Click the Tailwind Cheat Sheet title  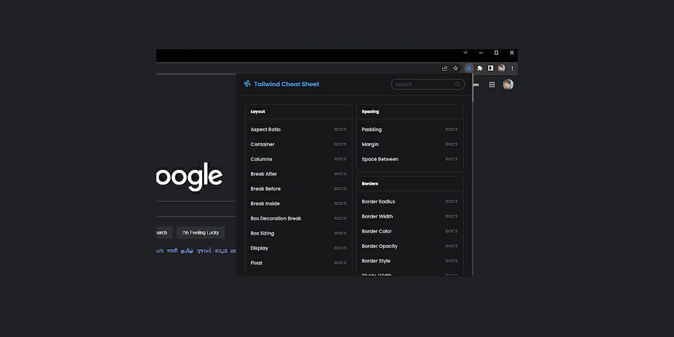click(286, 84)
